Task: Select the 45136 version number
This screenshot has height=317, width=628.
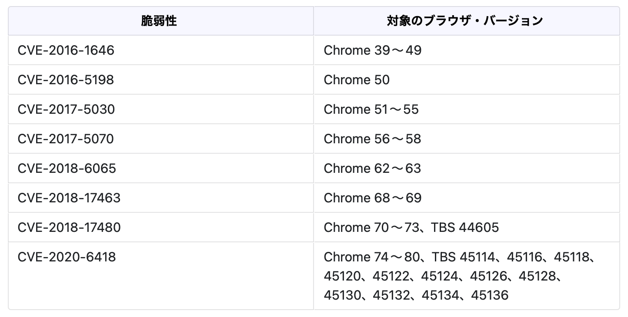Action: point(490,295)
